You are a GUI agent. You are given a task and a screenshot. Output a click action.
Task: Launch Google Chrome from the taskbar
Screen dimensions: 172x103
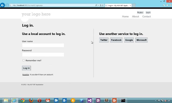(23, 100)
